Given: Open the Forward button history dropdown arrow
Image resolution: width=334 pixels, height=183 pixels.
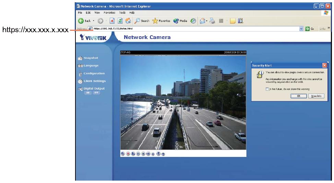Looking at the screenshot, I should click(x=106, y=21).
